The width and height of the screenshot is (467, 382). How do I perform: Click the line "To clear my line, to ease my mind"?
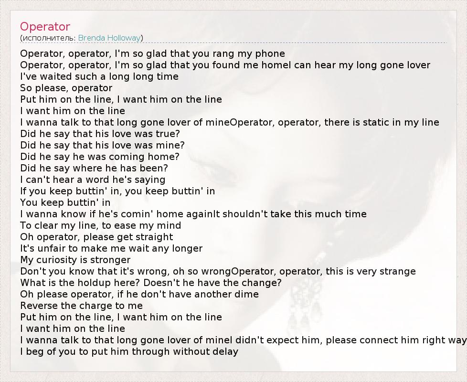coord(101,225)
